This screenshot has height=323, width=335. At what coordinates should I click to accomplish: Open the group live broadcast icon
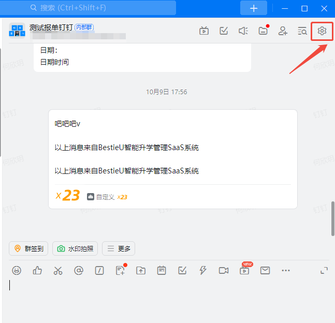204,31
